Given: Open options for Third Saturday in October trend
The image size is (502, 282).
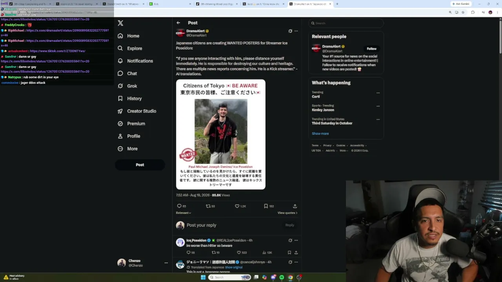Looking at the screenshot, I should 378,119.
